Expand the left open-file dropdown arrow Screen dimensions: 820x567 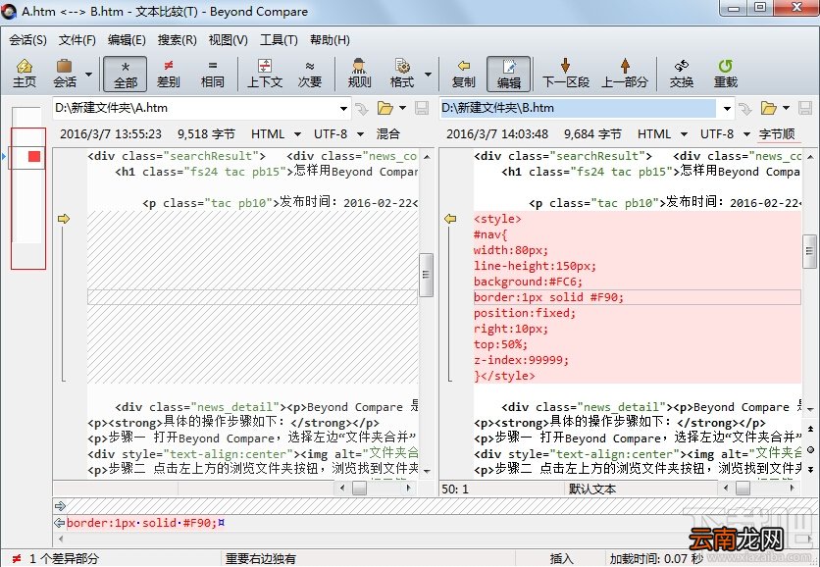[x=403, y=108]
